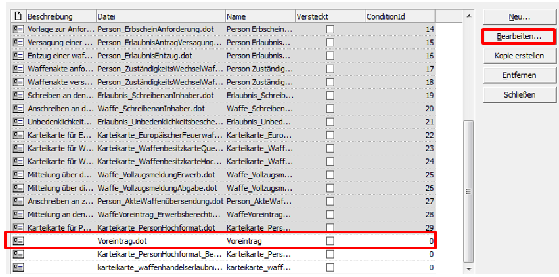
Task: Select icon of Karteikarte_EuropäischerFeuerwaffenpass row
Action: [18, 135]
